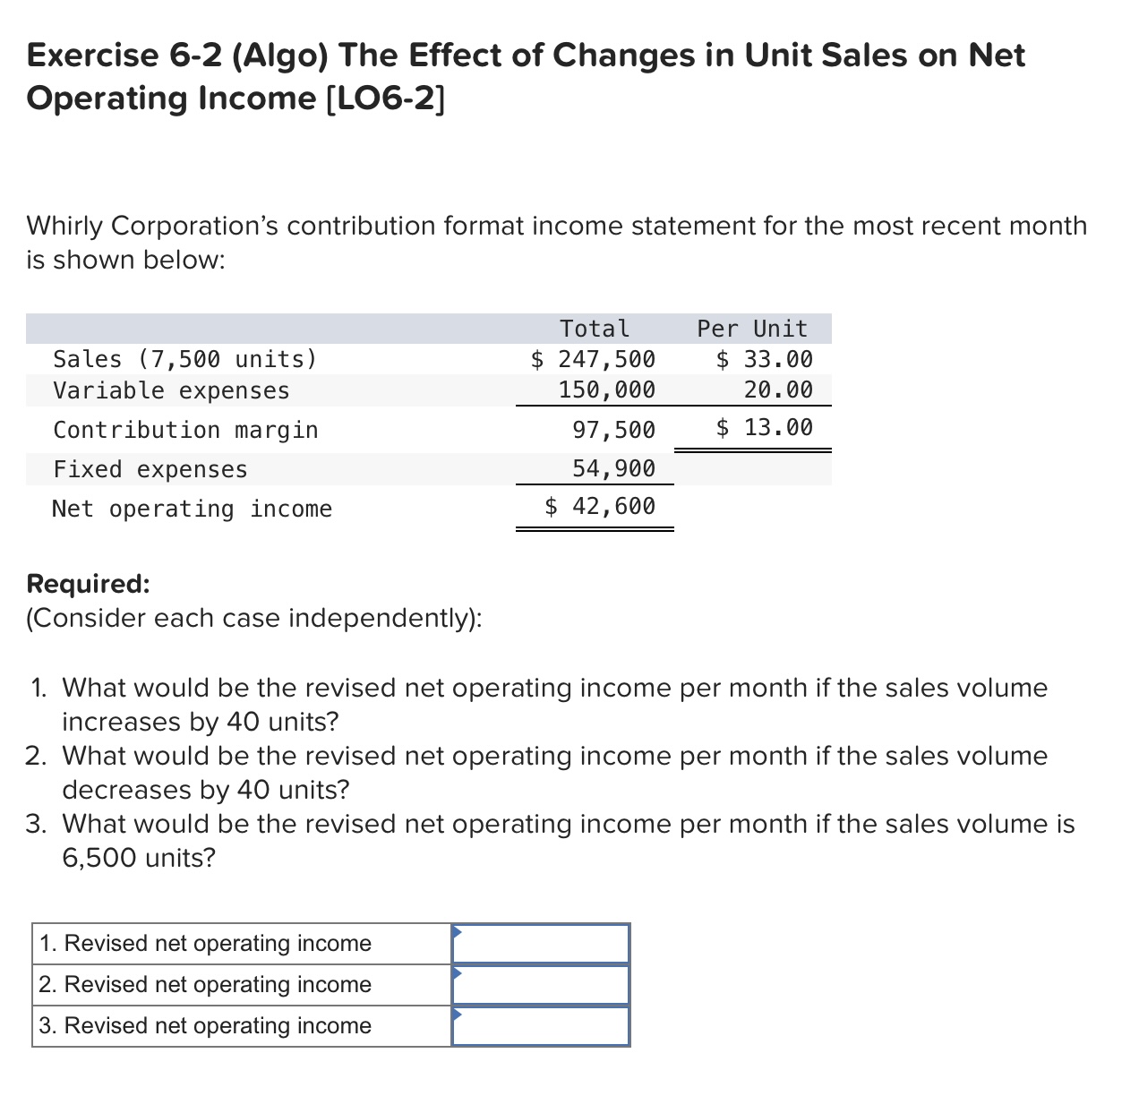Click the 'Total' column header

point(595,328)
